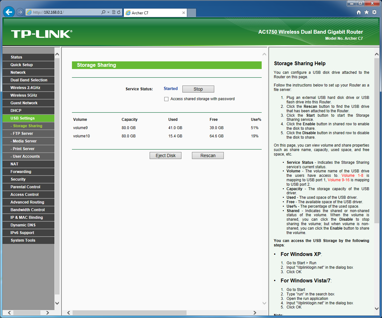Screen dimensions: 382x318
Task: Click main panel scroll down arrow
Action: [x=264, y=303]
